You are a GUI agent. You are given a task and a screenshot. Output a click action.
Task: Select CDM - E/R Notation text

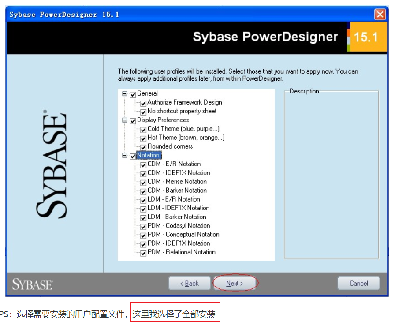click(x=174, y=164)
